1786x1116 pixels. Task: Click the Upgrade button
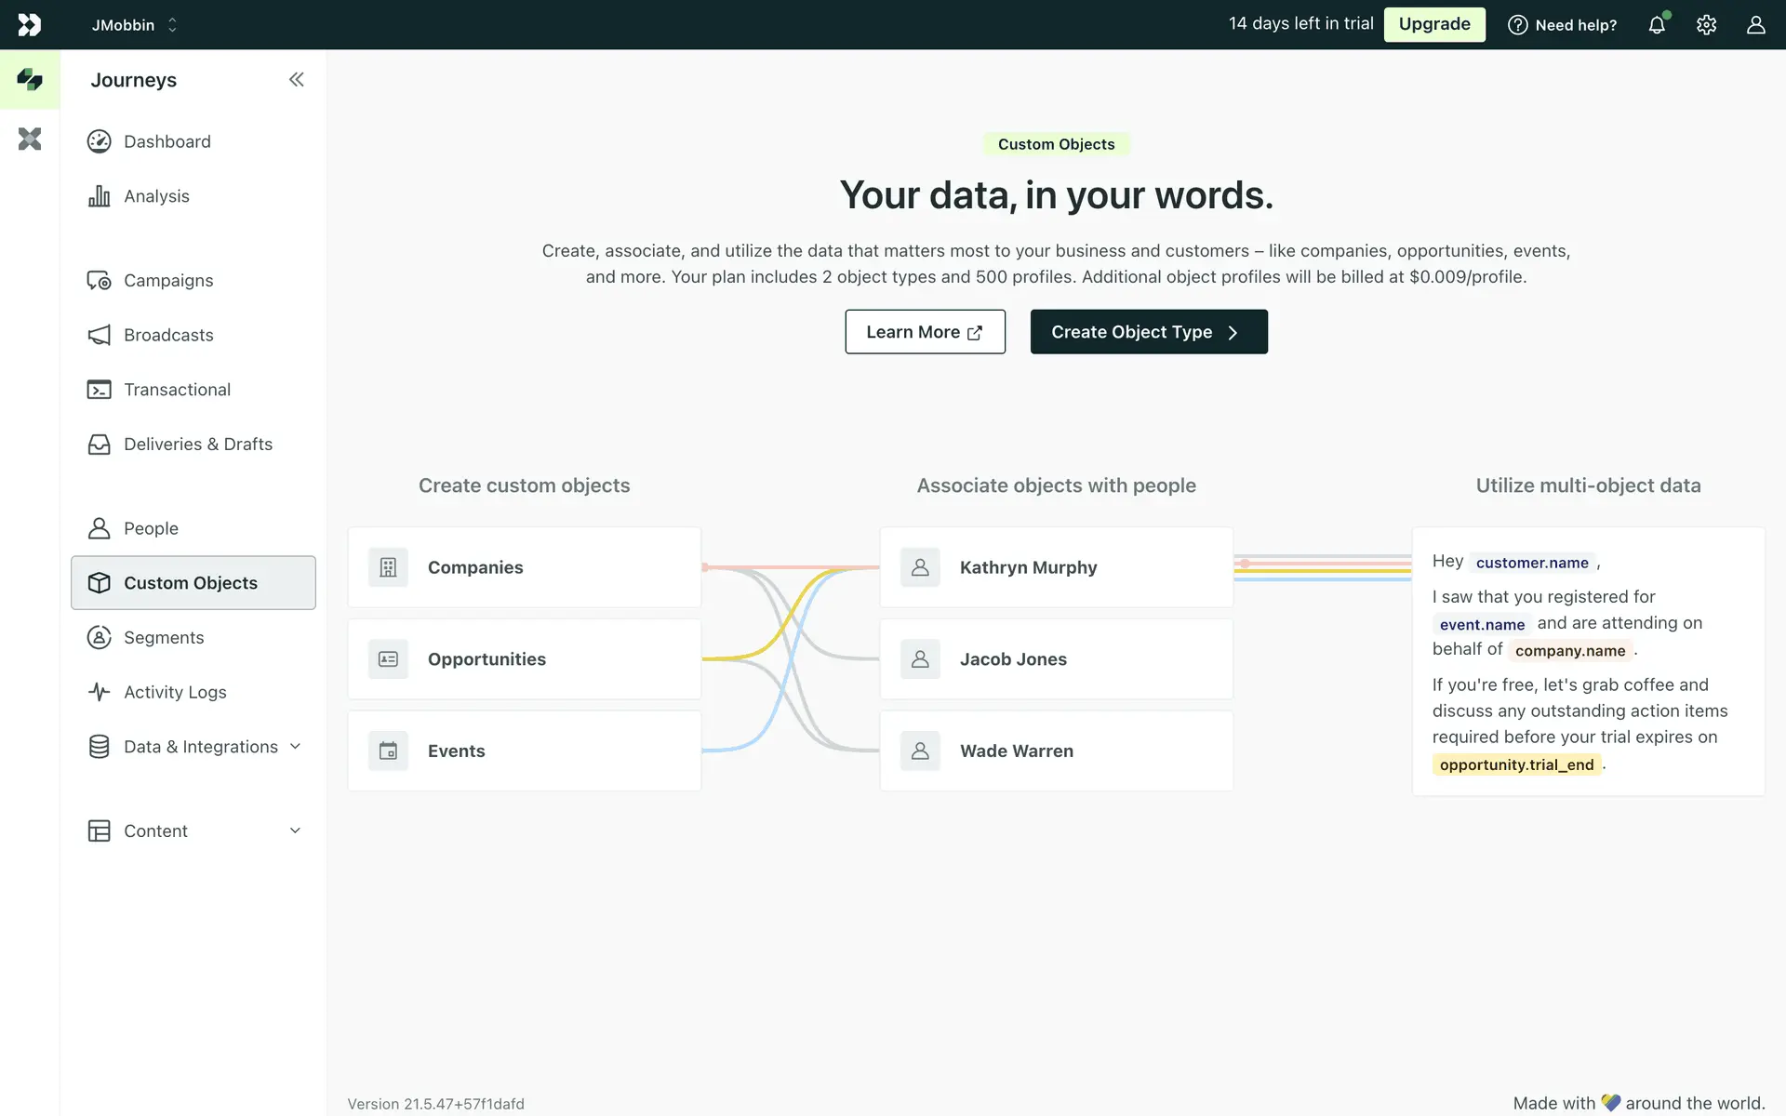1433,24
